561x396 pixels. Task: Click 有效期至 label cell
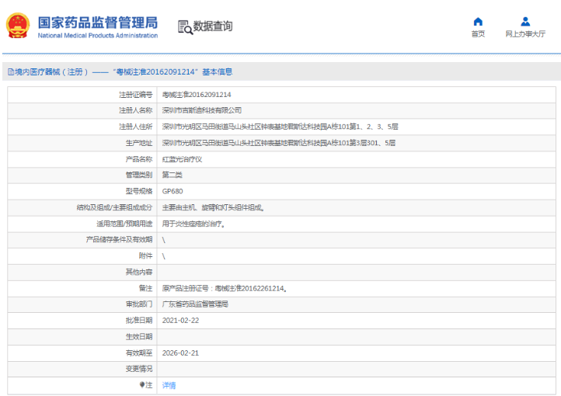(x=82, y=353)
